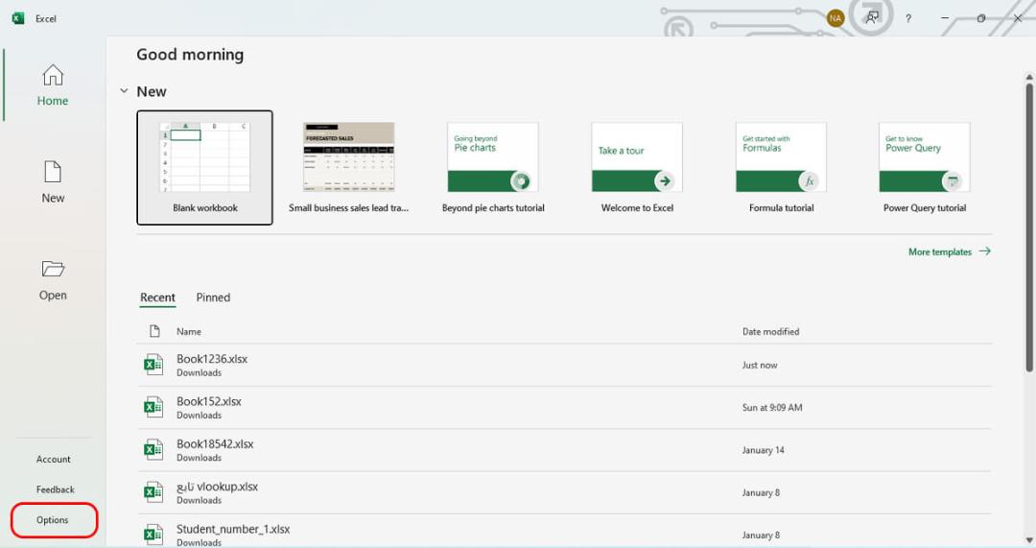1036x548 pixels.
Task: Open the Feedback page
Action: (55, 489)
